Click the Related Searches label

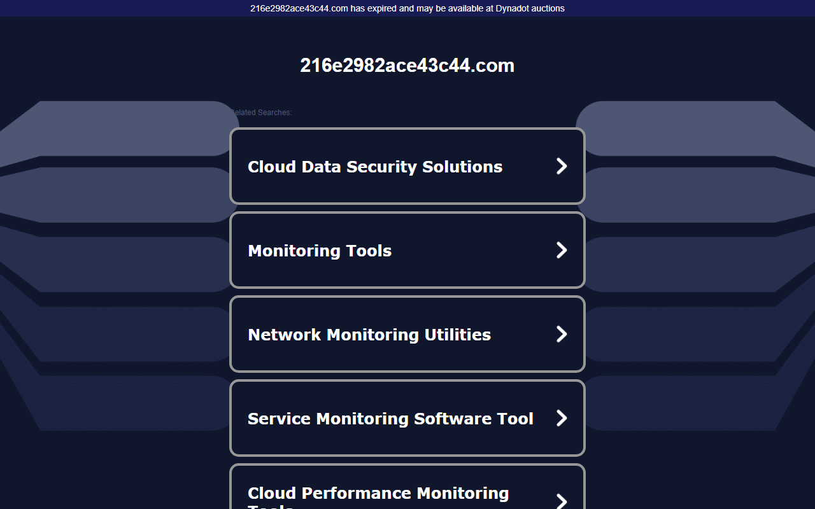[x=261, y=113]
